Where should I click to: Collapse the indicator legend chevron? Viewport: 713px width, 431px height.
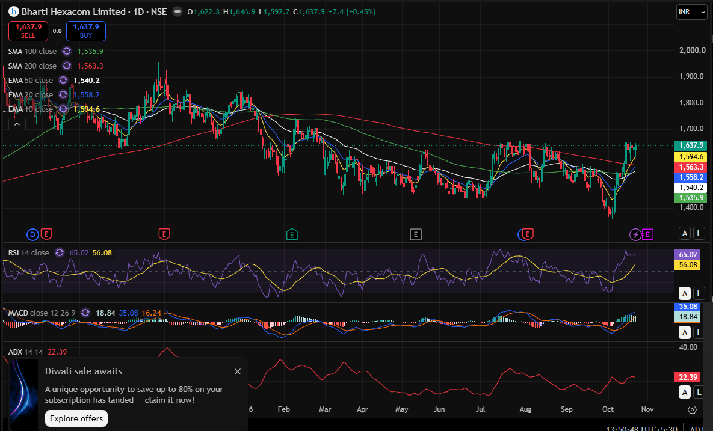(x=17, y=124)
